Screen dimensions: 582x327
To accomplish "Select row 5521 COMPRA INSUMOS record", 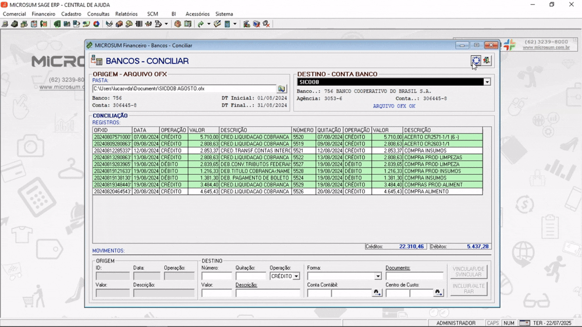I will click(x=288, y=151).
